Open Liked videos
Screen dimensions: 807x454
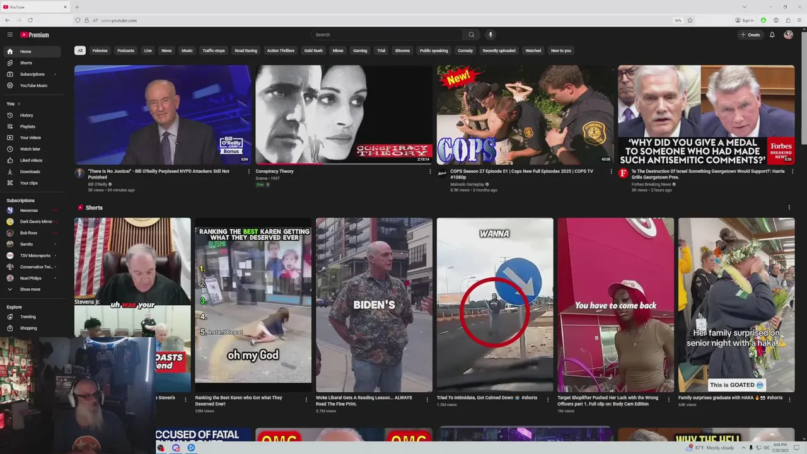click(x=32, y=160)
